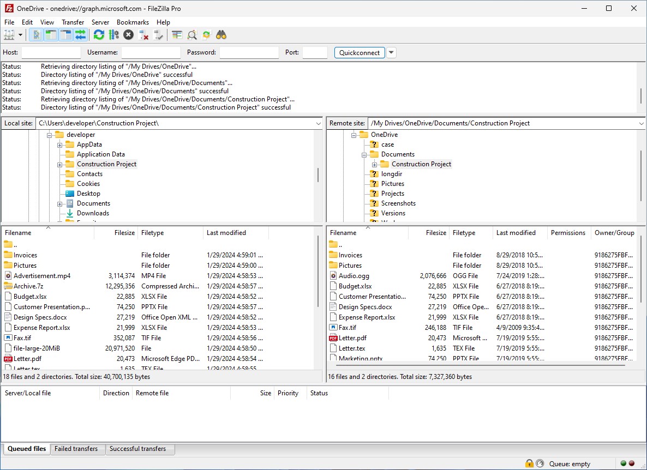Open the Quickconnect options dropdown

(x=391, y=52)
